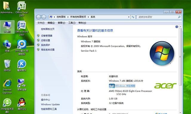Click the shield icon beside 系统保护
The image size is (191, 114).
click(x=38, y=45)
